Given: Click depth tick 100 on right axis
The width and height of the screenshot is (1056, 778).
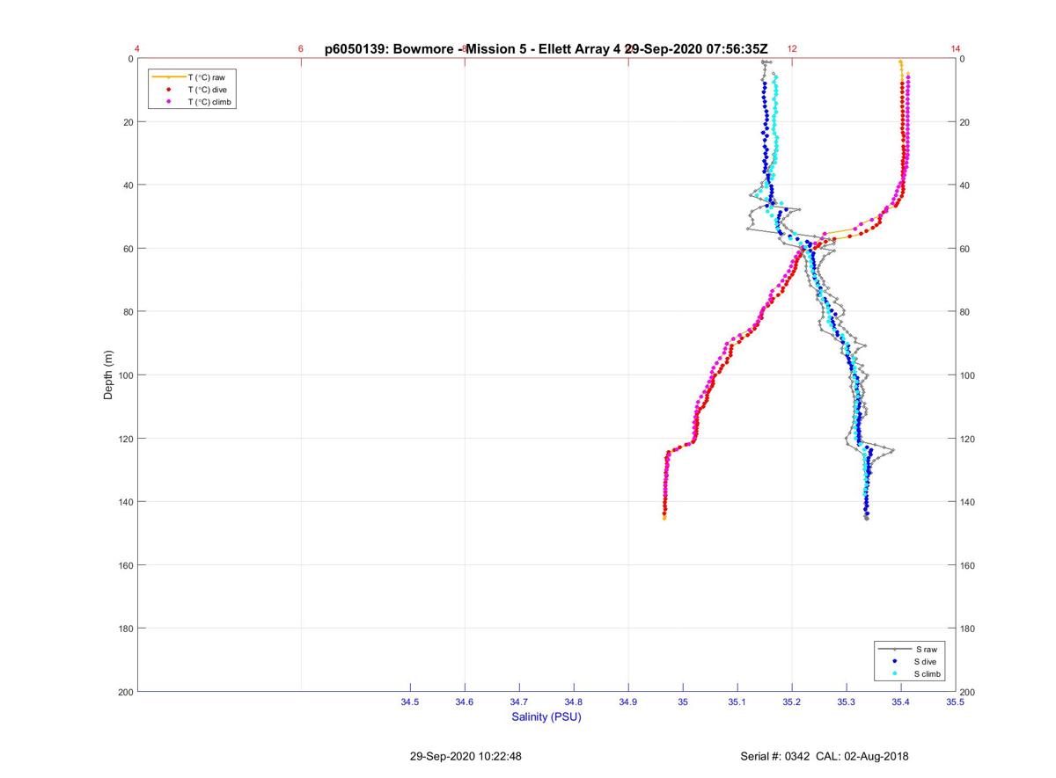Looking at the screenshot, I should 968,375.
